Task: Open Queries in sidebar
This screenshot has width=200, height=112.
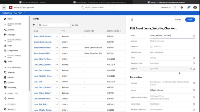Action: tap(9, 82)
